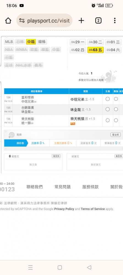Image resolution: width=123 pixels, height=275 pixels.
Task: Click 月勝率 0% stat
Action: coord(38,143)
